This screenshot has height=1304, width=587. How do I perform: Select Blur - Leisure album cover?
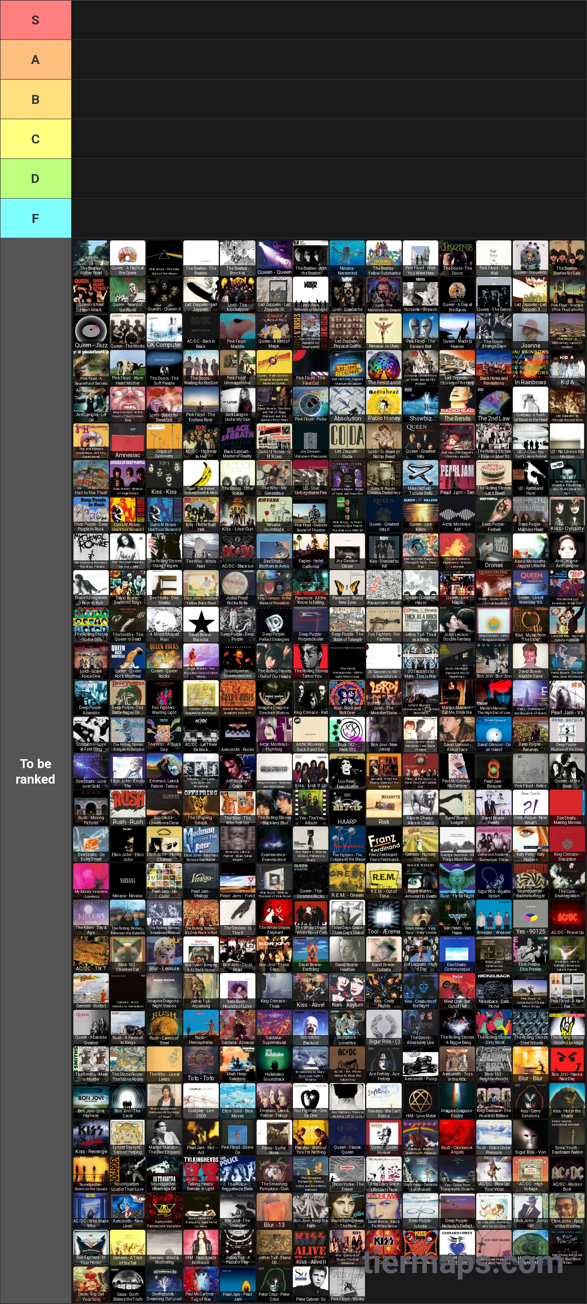click(x=164, y=955)
